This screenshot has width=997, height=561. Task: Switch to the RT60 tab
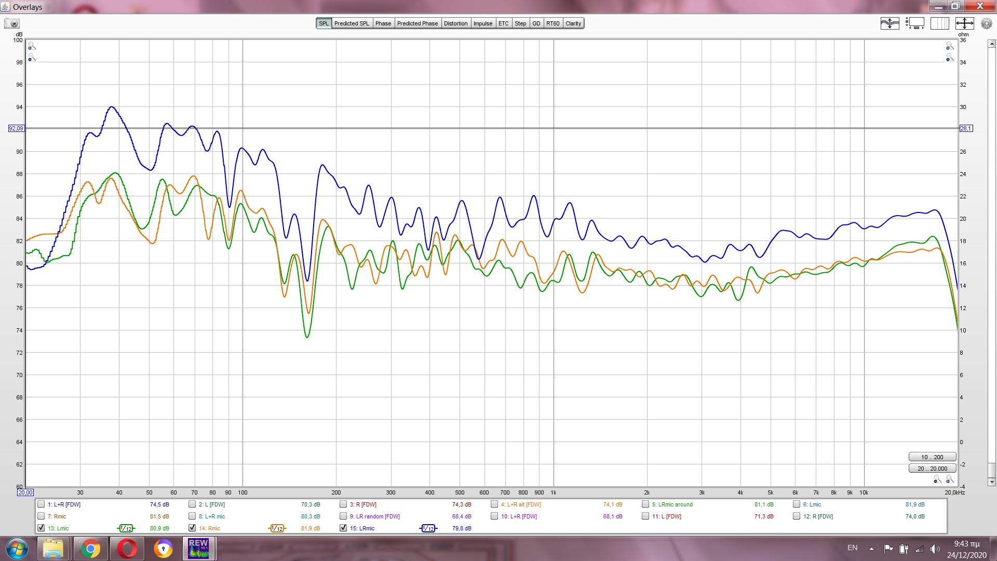coord(553,23)
